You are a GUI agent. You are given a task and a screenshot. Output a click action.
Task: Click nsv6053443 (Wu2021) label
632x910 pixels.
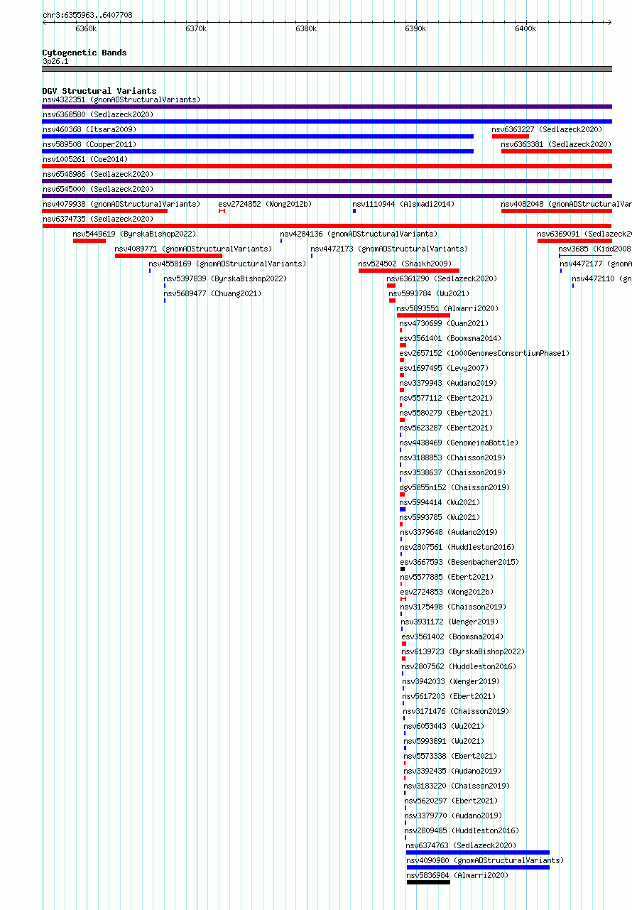pyautogui.click(x=444, y=726)
